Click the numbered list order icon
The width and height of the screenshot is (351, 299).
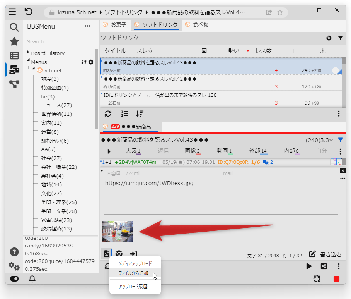point(124,114)
